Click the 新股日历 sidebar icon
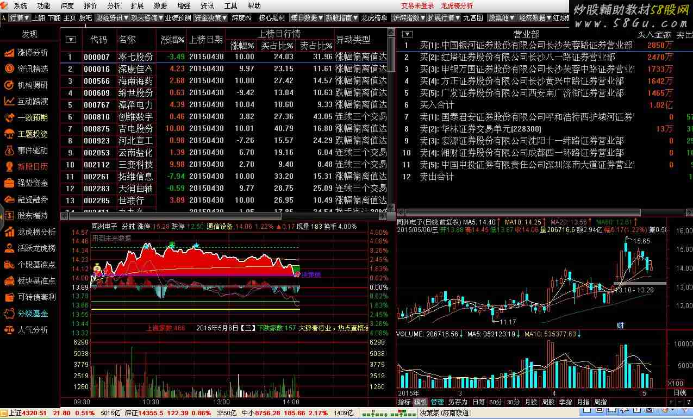 9,167
